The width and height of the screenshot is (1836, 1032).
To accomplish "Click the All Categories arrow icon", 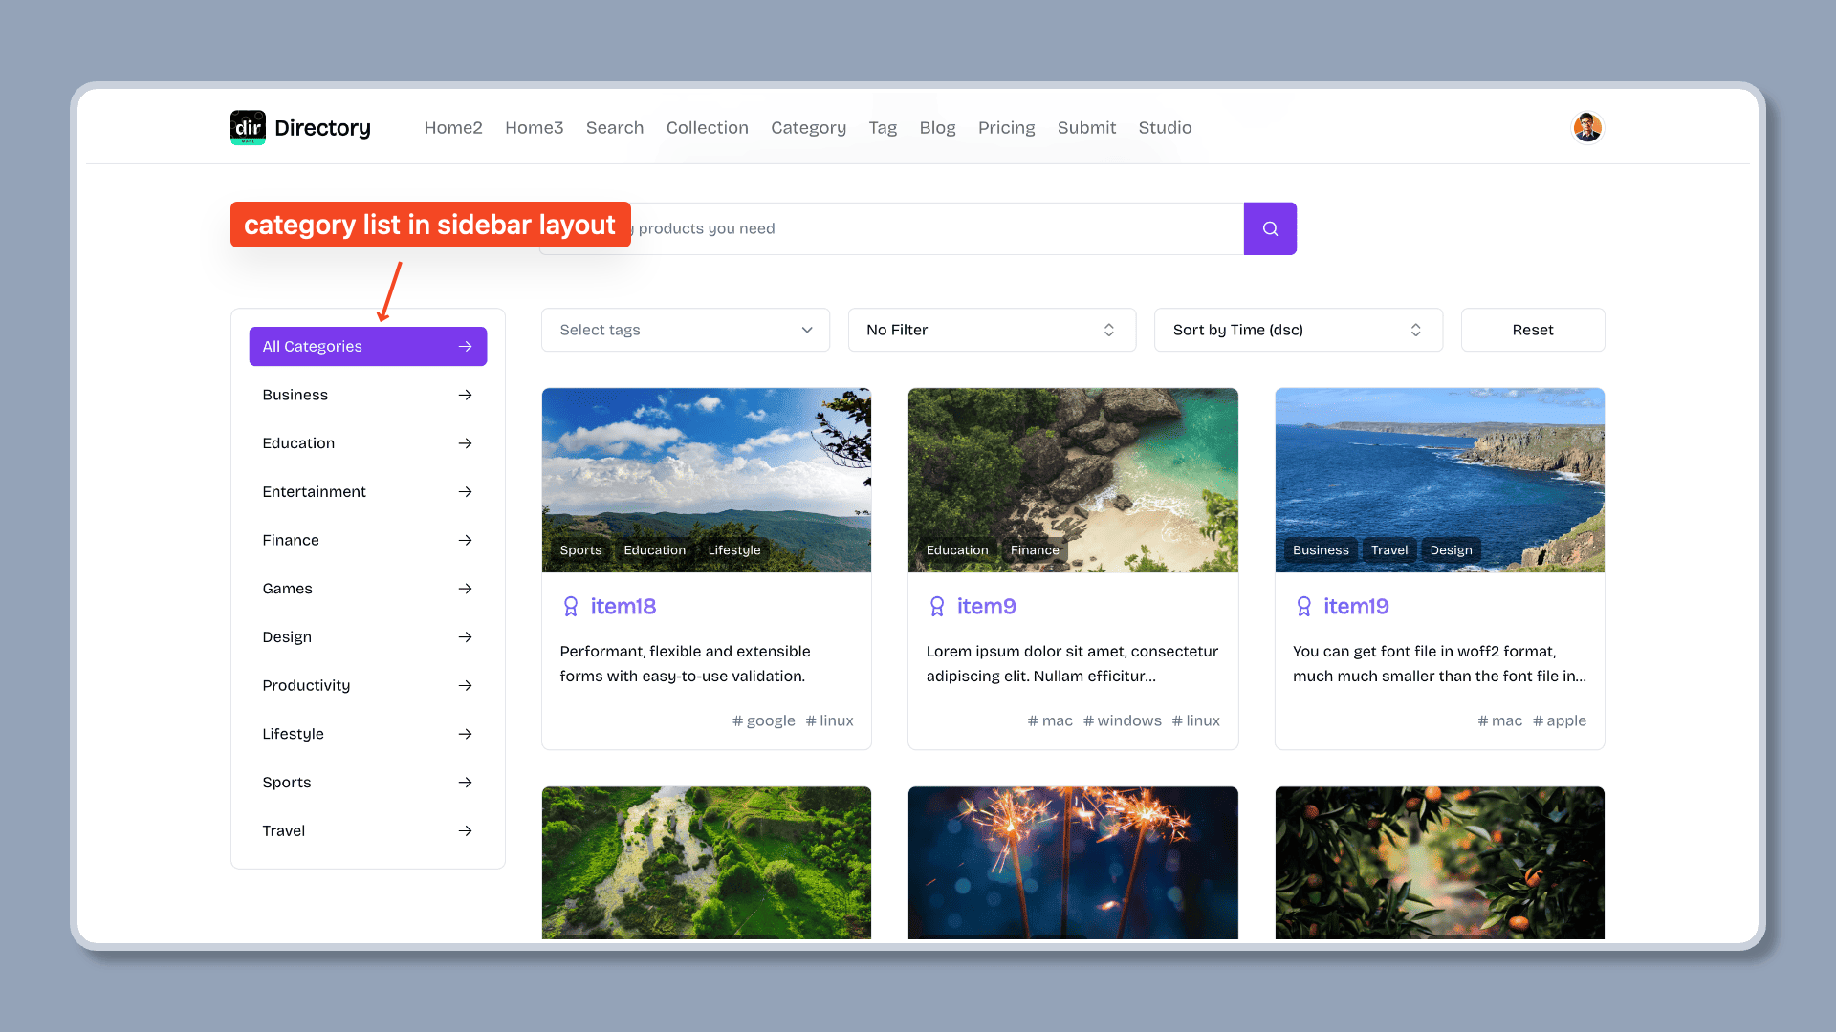I will [466, 347].
